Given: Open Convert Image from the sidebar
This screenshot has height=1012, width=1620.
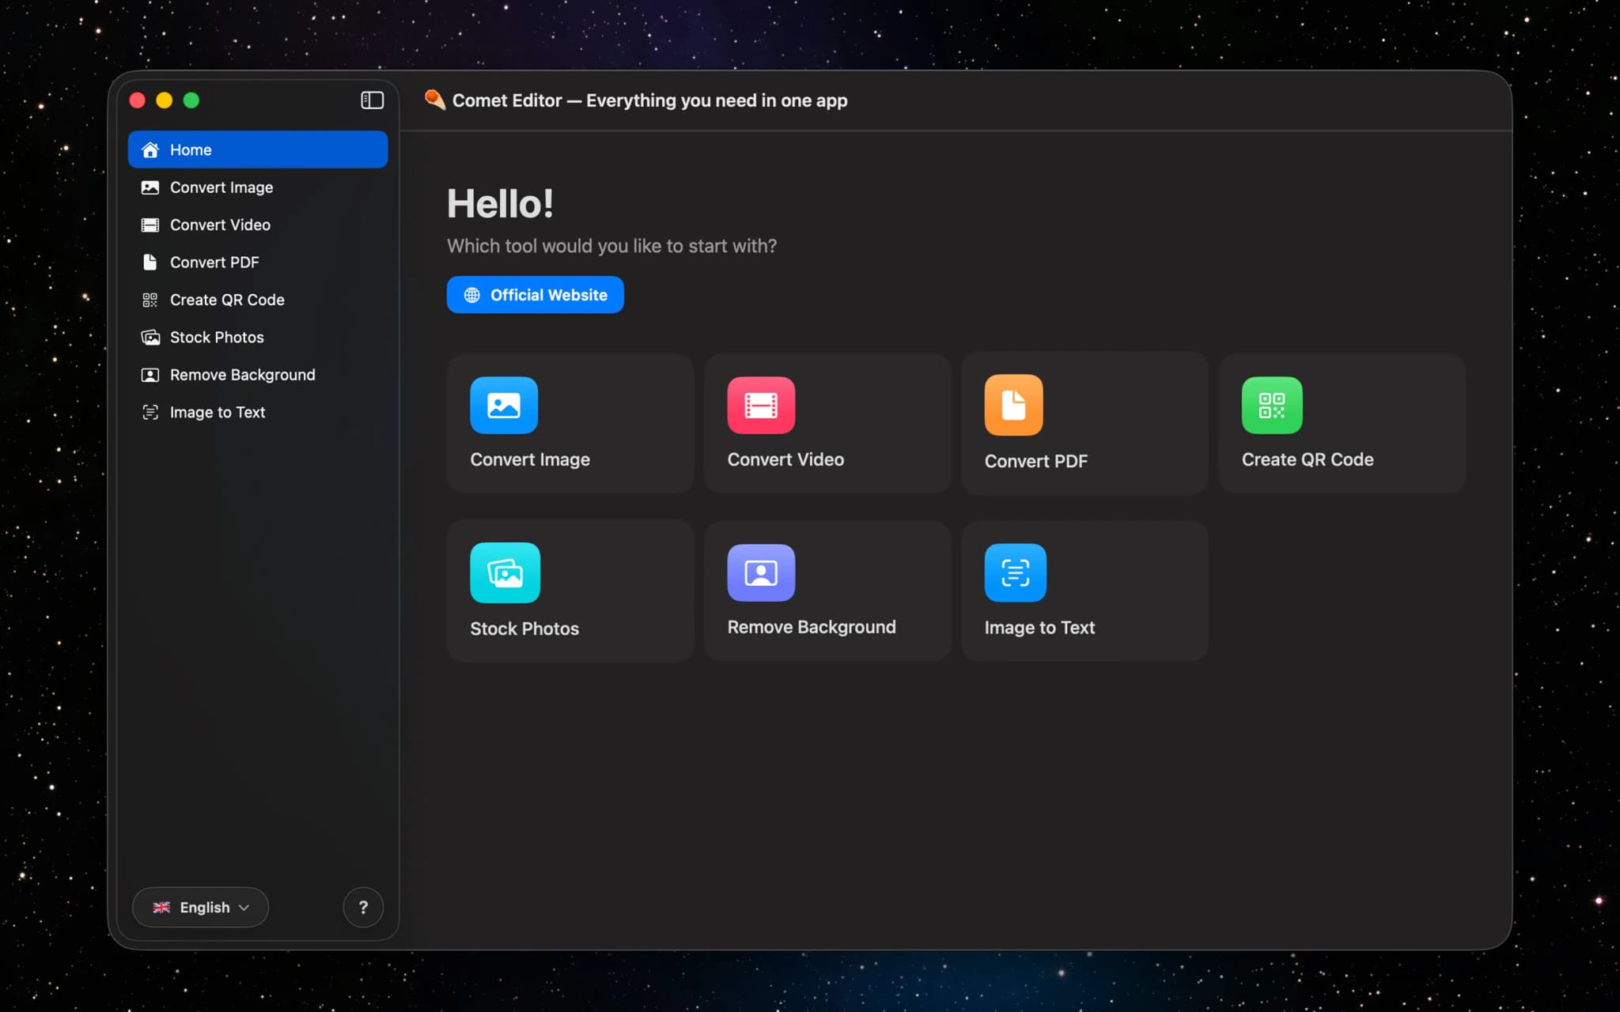Looking at the screenshot, I should point(258,187).
